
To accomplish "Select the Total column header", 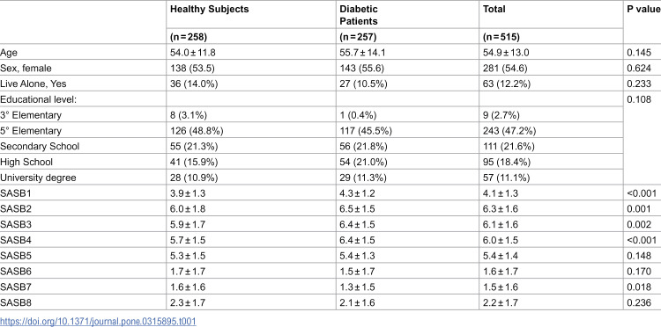I will 494,10.
